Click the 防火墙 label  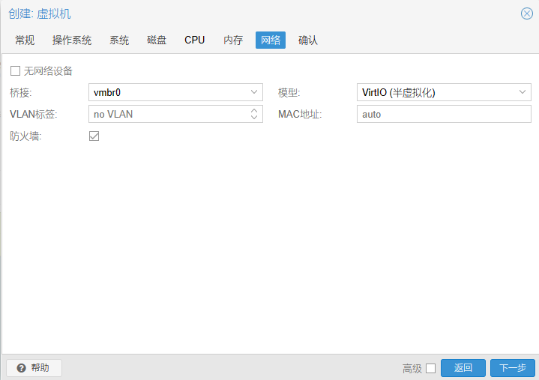(25, 136)
